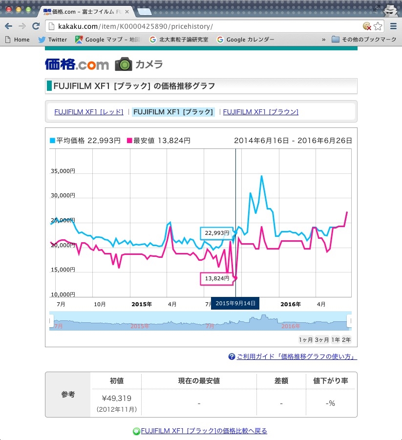Viewport: 402px width, 440px height.
Task: Click the 13,824円 lowest price tooltip
Action: (x=217, y=279)
